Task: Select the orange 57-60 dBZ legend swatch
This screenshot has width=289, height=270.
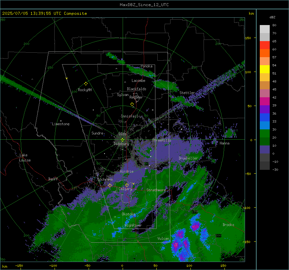Action: [x=265, y=53]
